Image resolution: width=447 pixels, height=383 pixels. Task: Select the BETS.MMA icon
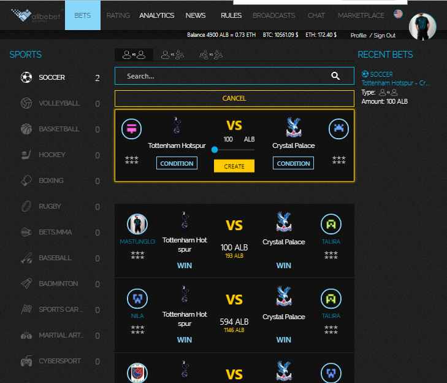pos(26,232)
